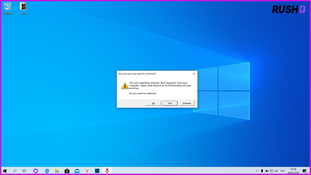Viewport: 311px width, 175px height.
Task: Click the Нет button in dialog
Action: click(170, 103)
